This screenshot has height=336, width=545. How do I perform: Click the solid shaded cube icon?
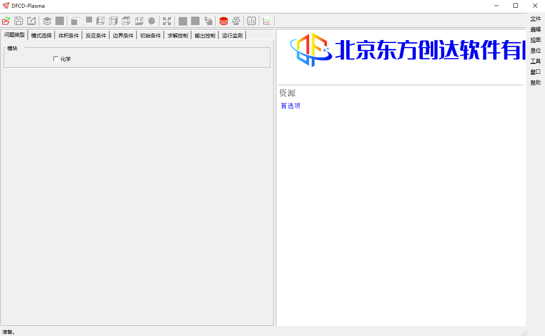tap(151, 21)
